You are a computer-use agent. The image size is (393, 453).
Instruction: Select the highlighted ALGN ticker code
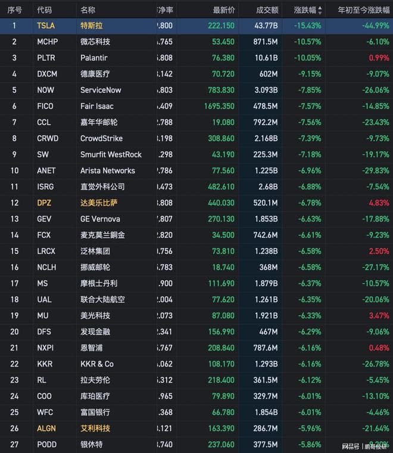[x=46, y=429]
